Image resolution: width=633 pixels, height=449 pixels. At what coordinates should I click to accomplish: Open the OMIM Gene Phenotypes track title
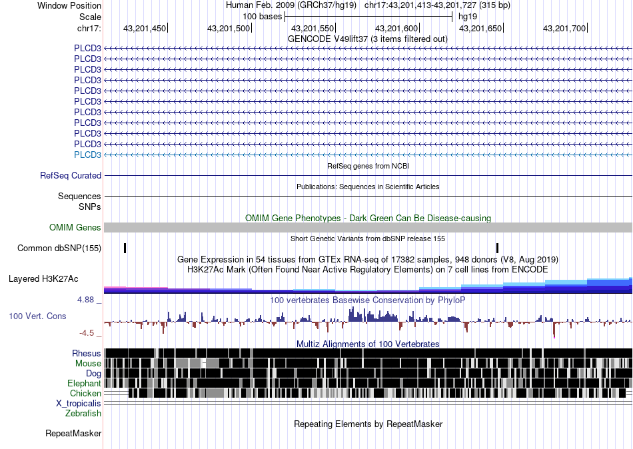click(368, 218)
